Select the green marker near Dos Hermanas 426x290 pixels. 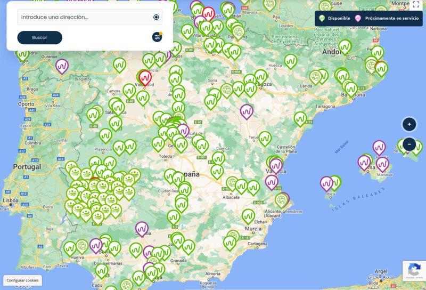click(x=102, y=271)
